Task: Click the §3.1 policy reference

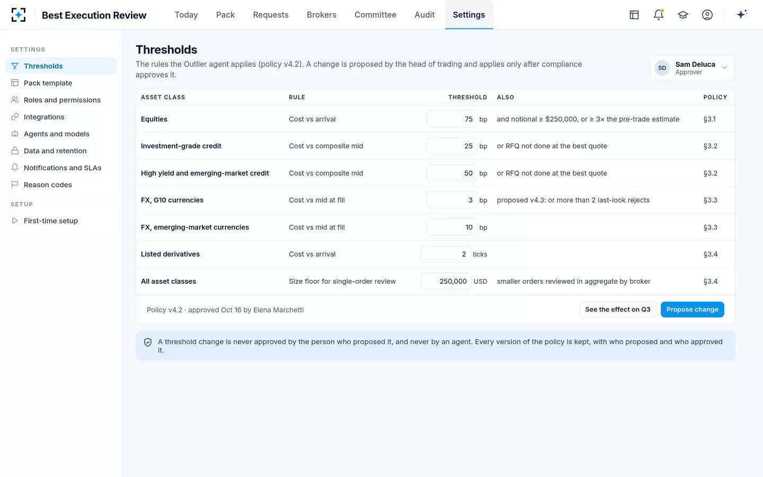Action: coord(709,119)
